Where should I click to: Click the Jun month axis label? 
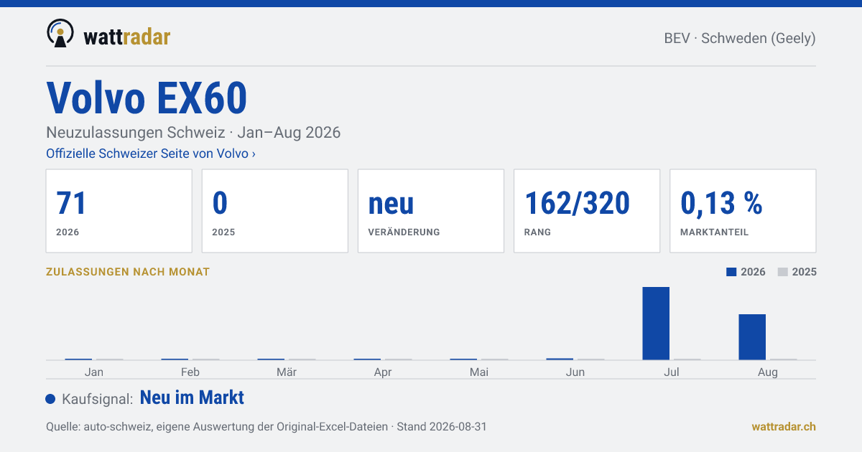[575, 372]
